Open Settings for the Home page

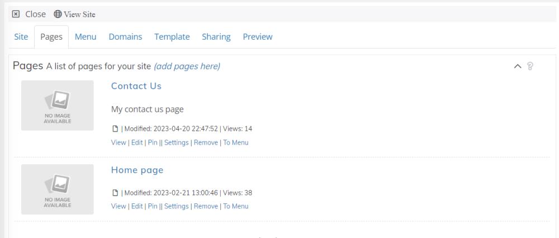176,206
